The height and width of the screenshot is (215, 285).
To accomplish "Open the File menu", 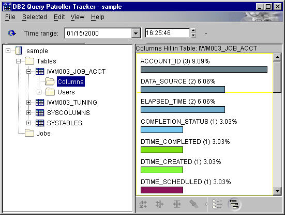I will (10, 17).
